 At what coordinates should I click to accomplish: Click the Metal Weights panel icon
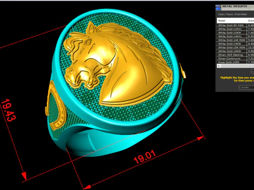(218, 7)
